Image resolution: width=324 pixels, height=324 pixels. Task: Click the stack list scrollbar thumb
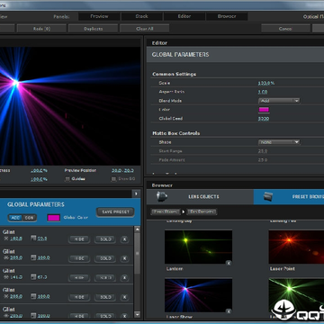click(x=137, y=254)
